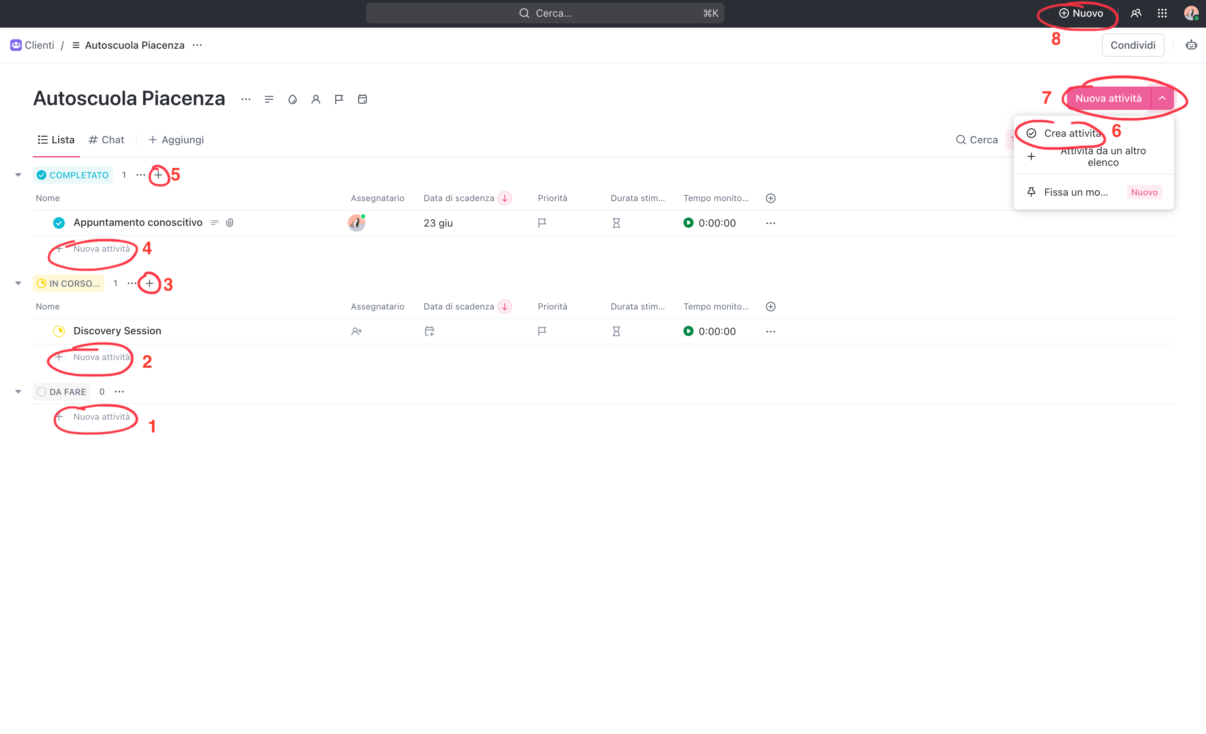Screen dimensions: 1206x734
Task: Sort by Data di scadenza arrow in IN CORSO group
Action: (x=505, y=307)
